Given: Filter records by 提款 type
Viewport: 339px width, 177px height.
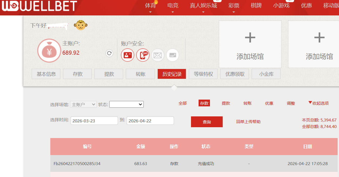Looking at the screenshot, I should pos(226,103).
